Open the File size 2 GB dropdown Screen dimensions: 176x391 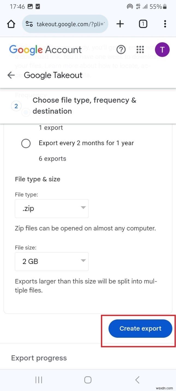tap(52, 262)
